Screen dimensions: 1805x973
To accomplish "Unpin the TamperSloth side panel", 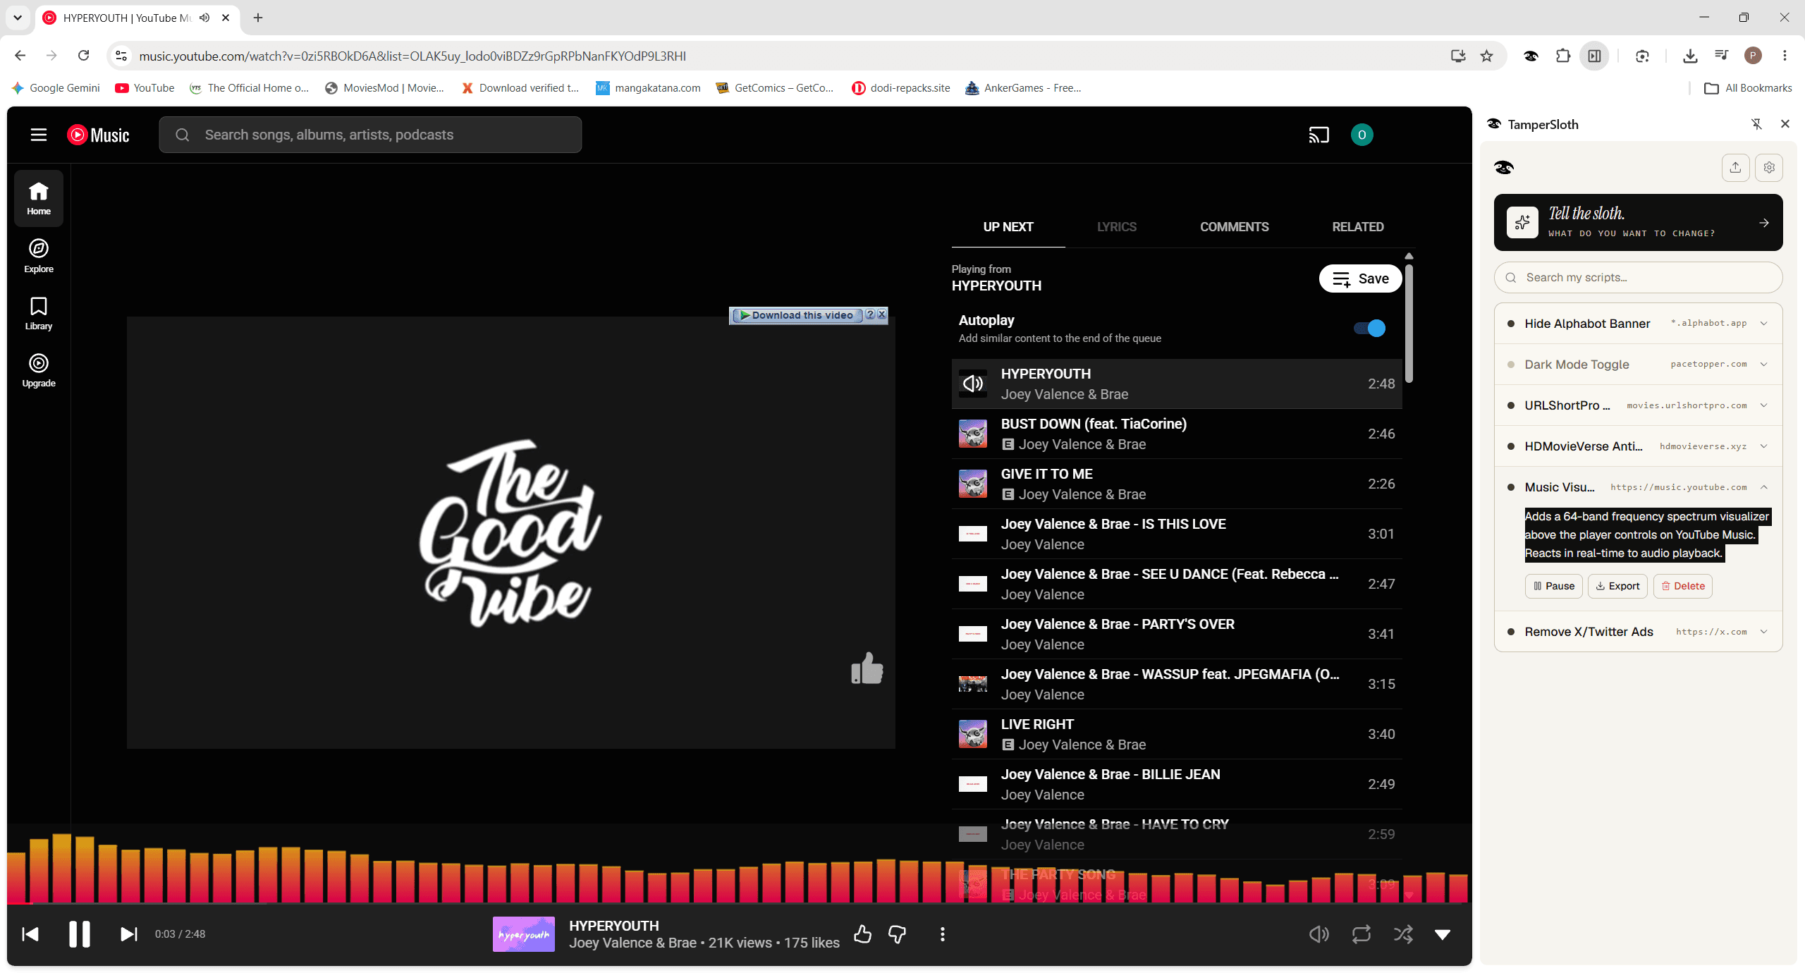I will pyautogui.click(x=1756, y=124).
